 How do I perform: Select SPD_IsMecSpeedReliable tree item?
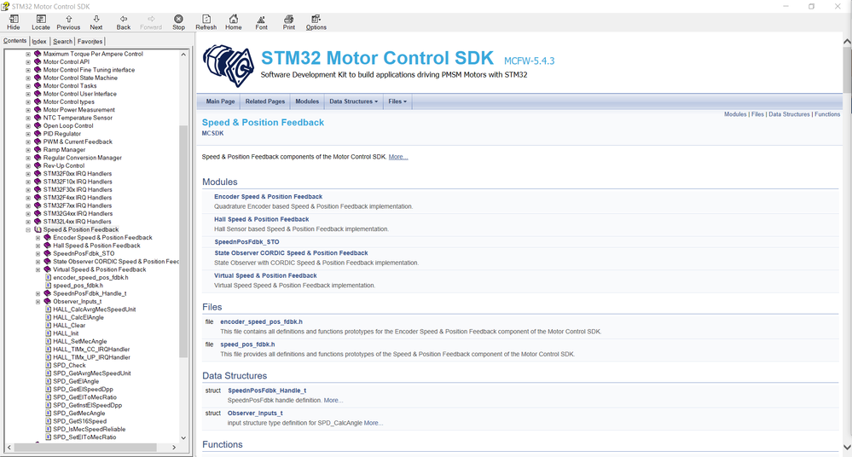coord(89,429)
